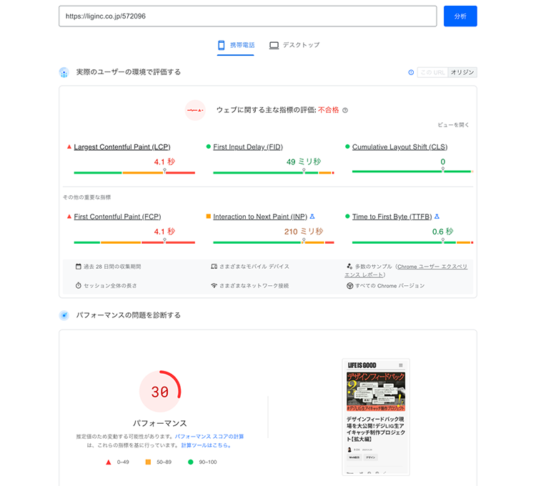536x486 pixels.
Task: Click the calendar icon for 28-day collection period
Action: click(79, 267)
